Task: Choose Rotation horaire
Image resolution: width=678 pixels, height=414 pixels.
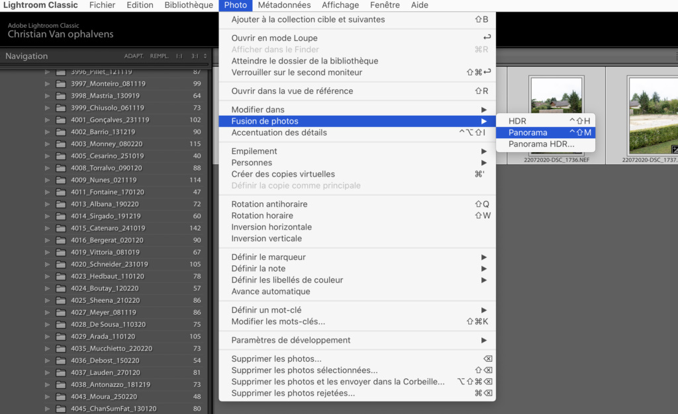Action: coord(357,216)
